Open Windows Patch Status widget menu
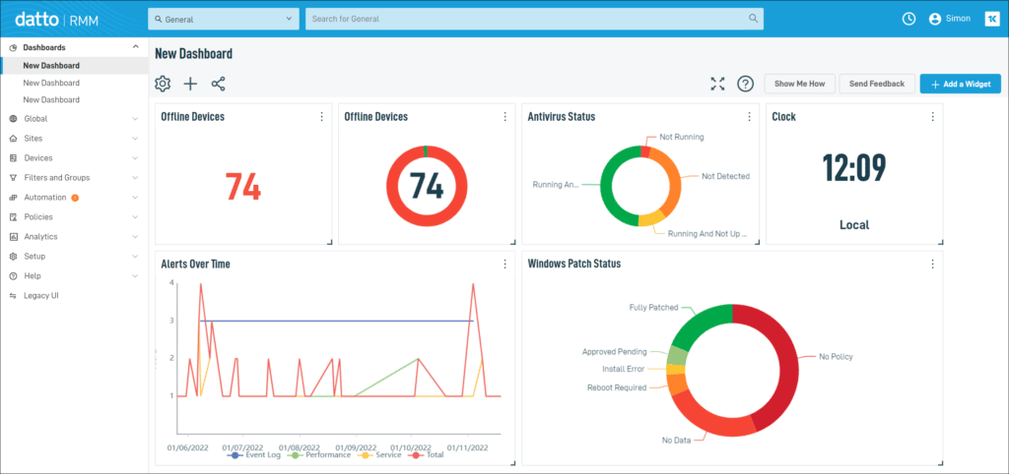1009x474 pixels. 932,264
